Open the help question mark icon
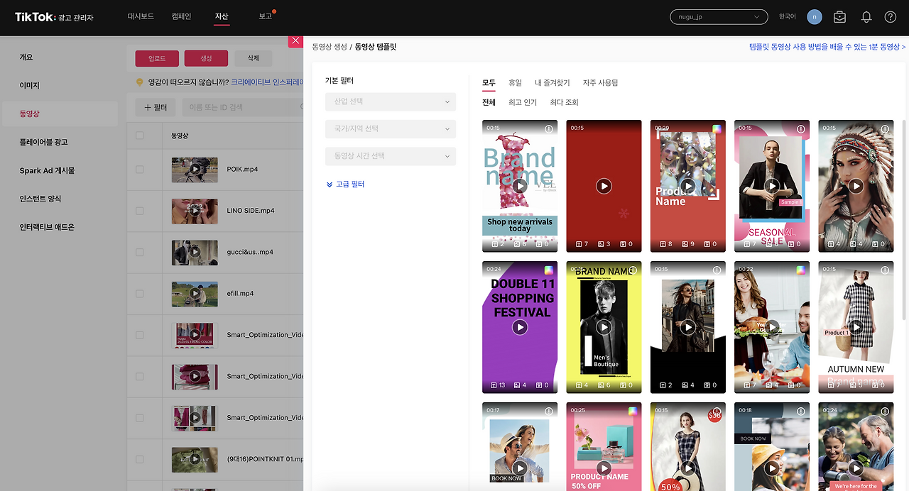 pos(891,17)
